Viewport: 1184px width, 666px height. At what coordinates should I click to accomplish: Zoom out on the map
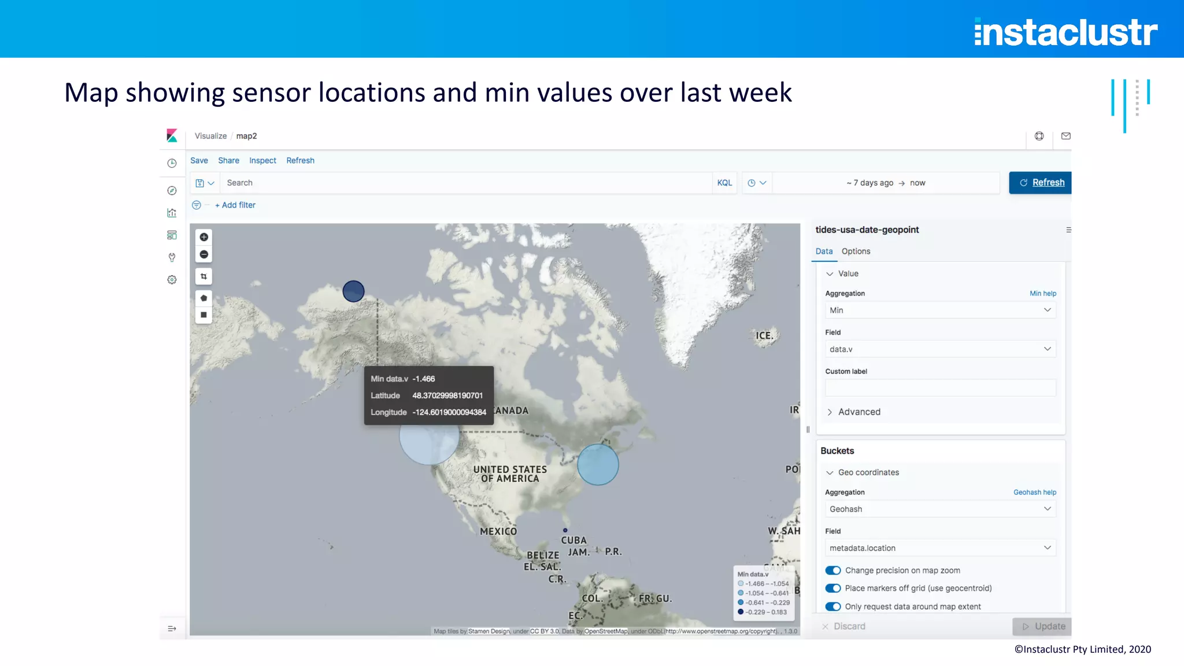click(x=203, y=254)
